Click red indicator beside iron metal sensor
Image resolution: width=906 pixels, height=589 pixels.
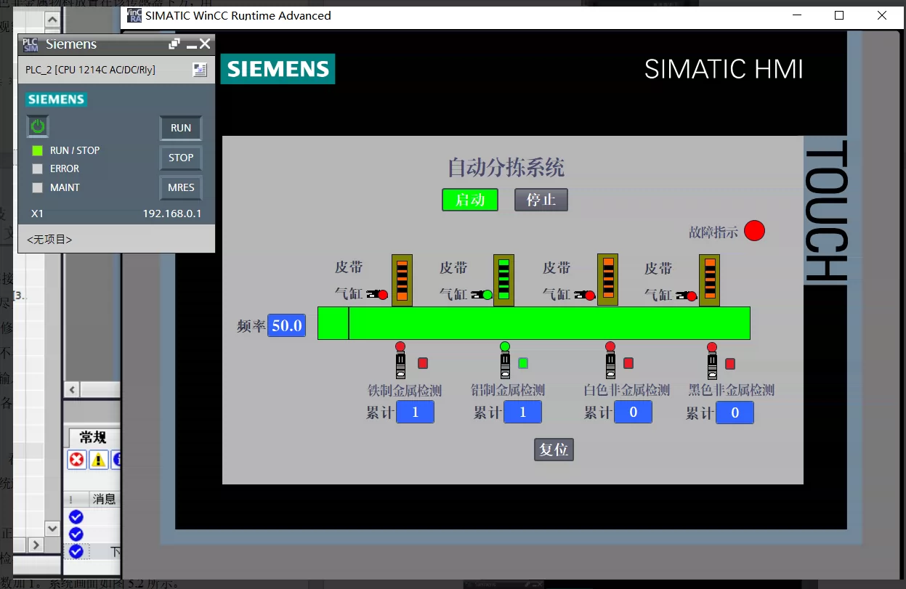(x=423, y=363)
